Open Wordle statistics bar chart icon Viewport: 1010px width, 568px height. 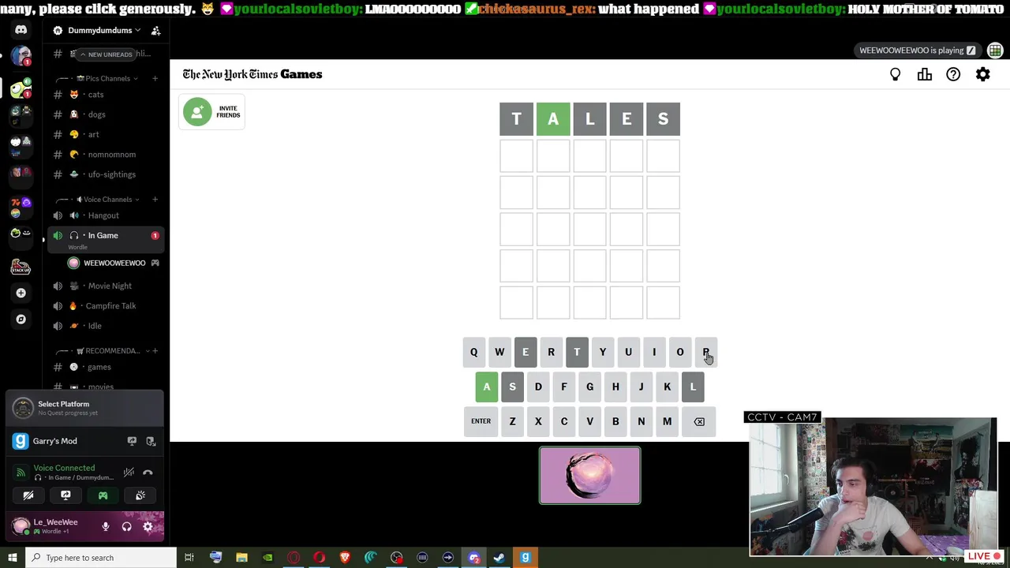pos(924,74)
